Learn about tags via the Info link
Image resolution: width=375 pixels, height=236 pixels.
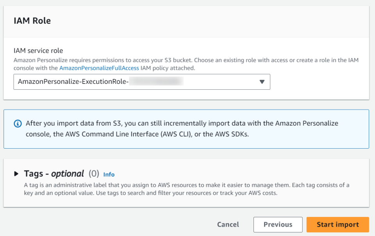coord(109,174)
